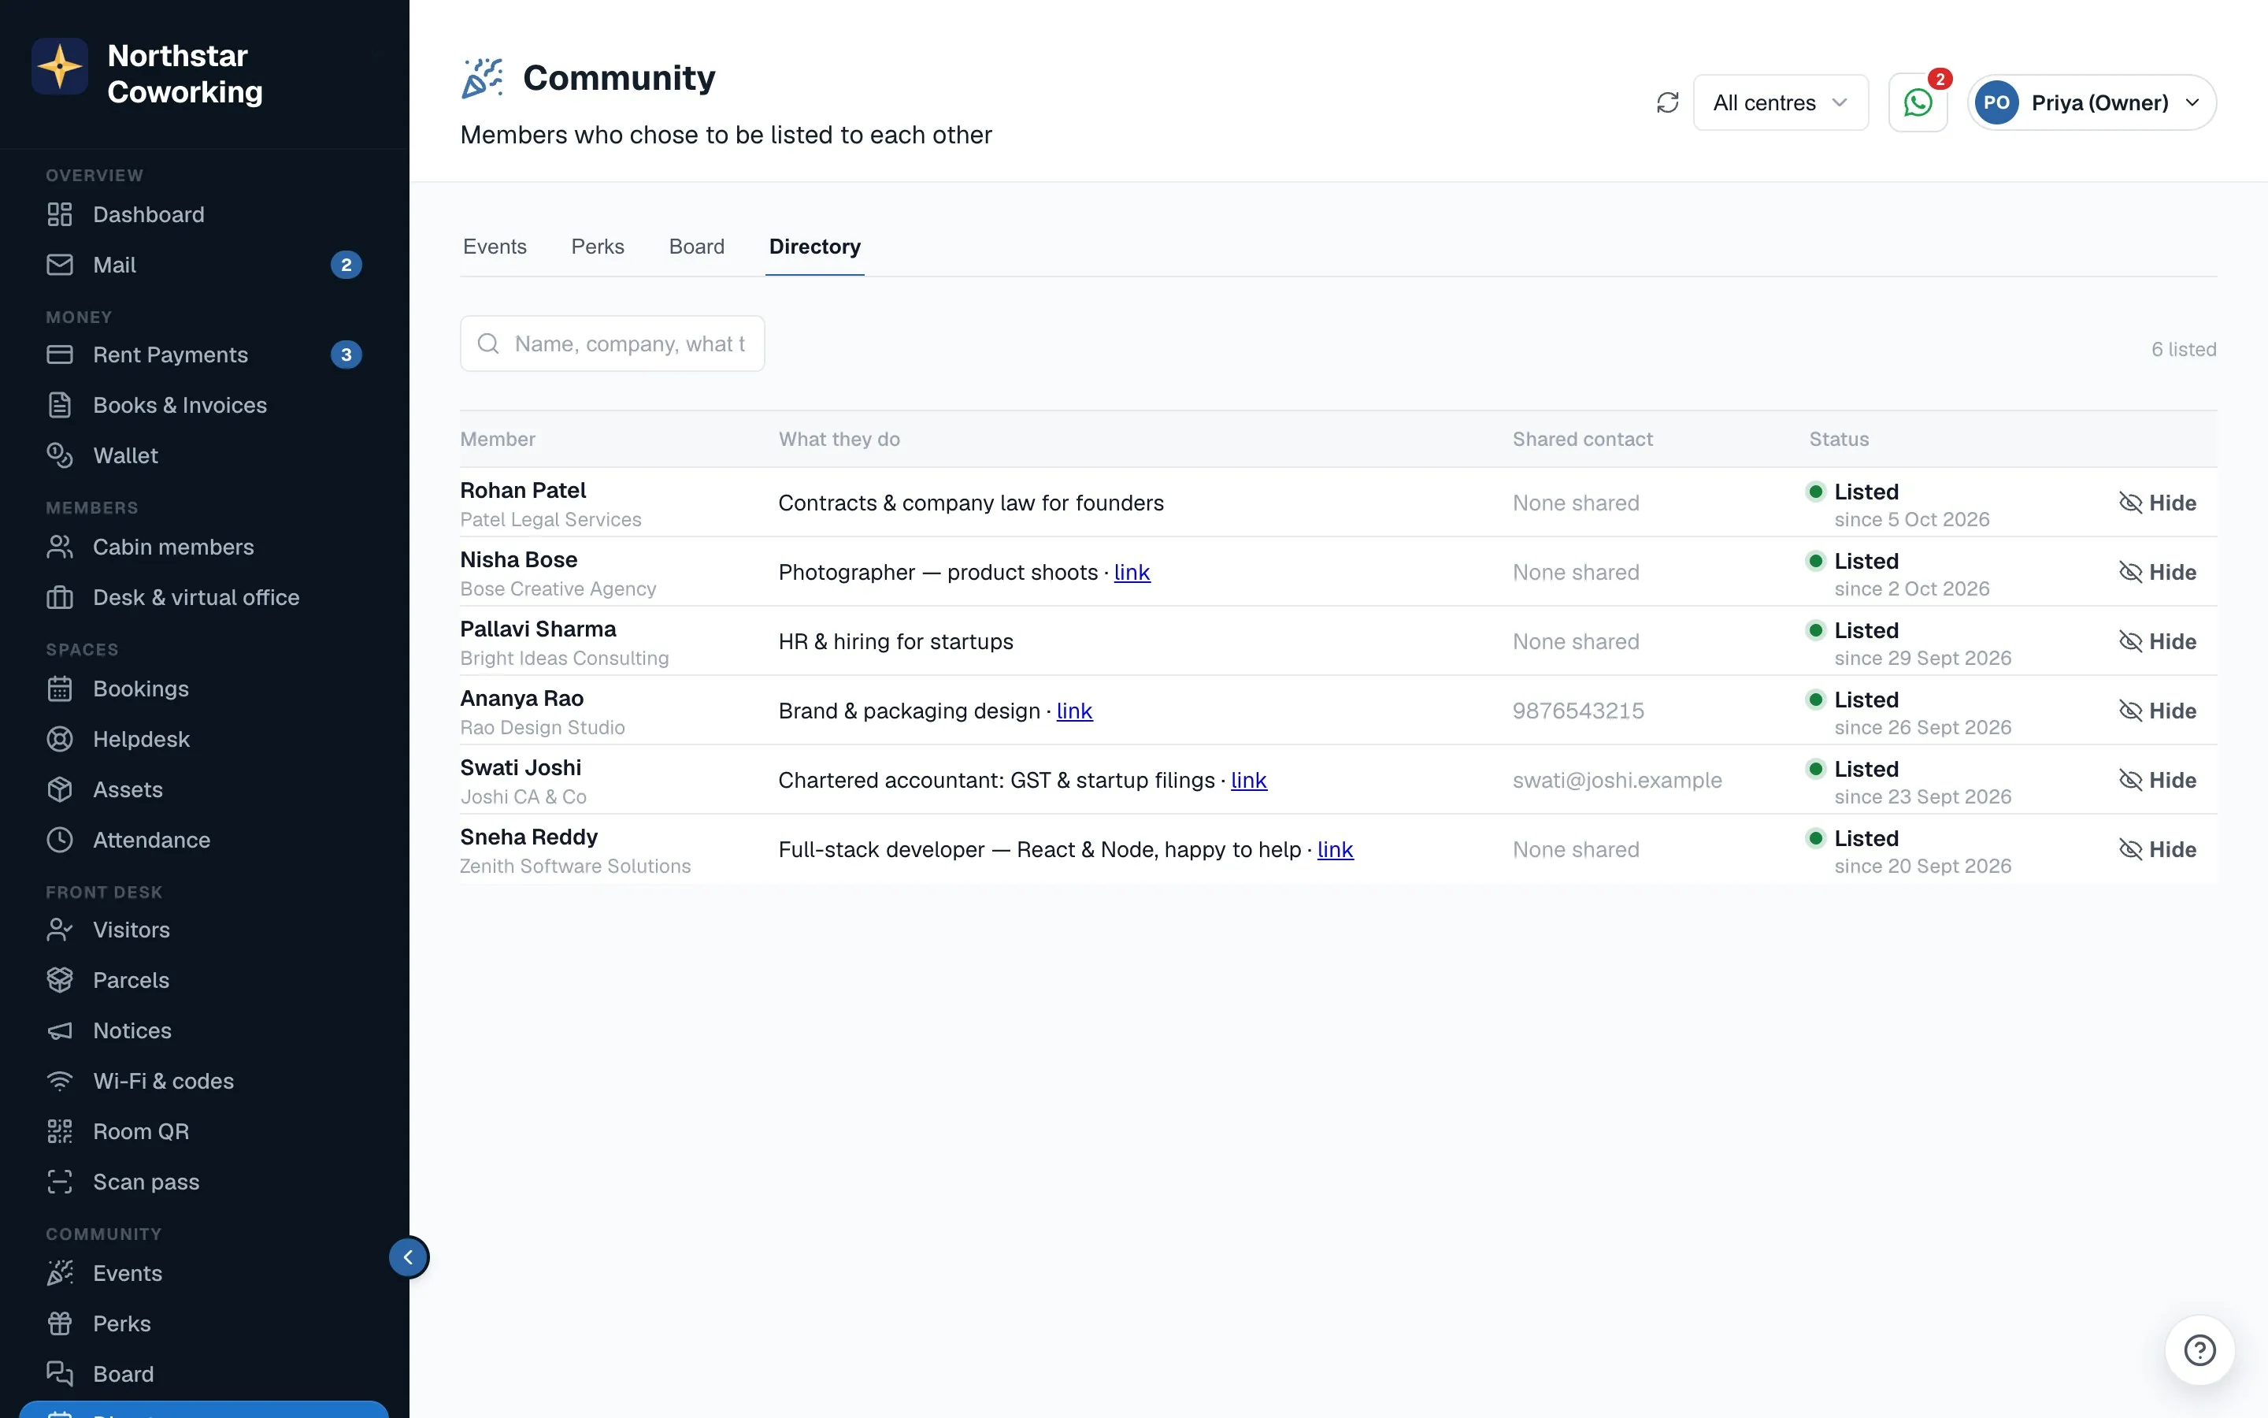Switch to the Perks tab
2268x1418 pixels.
(x=598, y=247)
